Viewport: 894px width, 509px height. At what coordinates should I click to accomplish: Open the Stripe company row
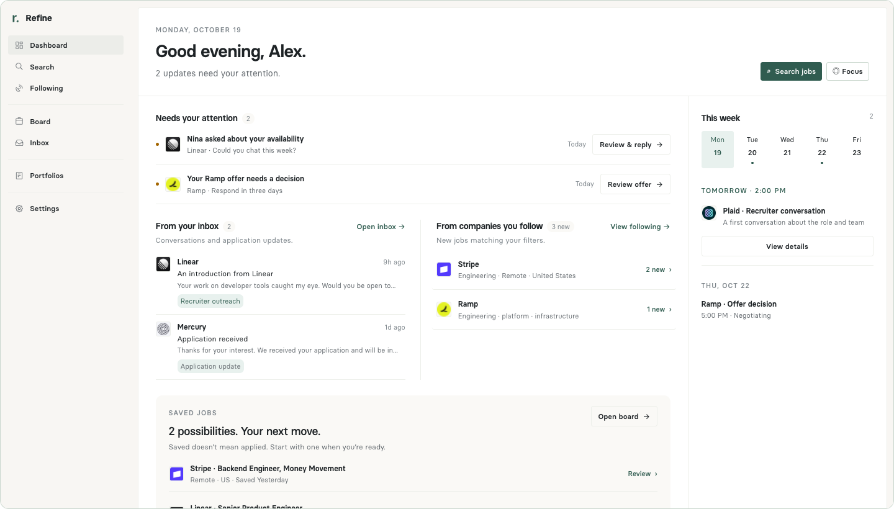pos(554,269)
